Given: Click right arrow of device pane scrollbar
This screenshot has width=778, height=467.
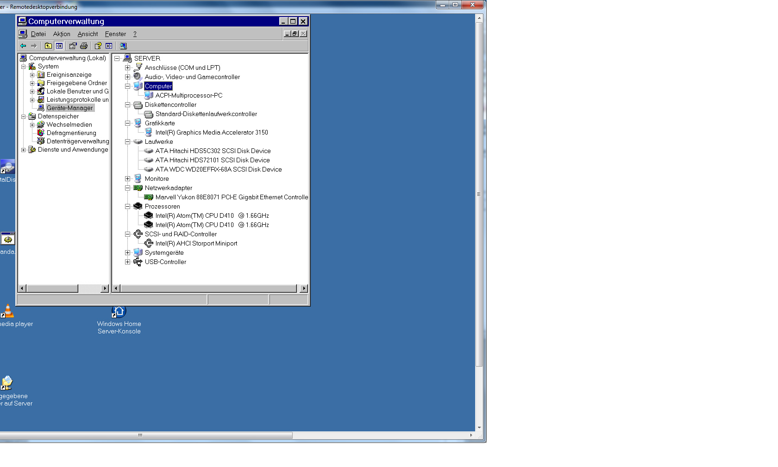Looking at the screenshot, I should coord(304,289).
